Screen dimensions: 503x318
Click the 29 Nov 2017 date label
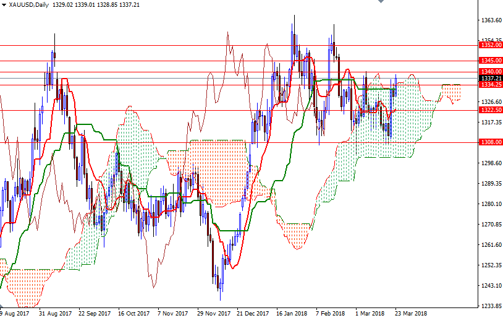click(213, 313)
